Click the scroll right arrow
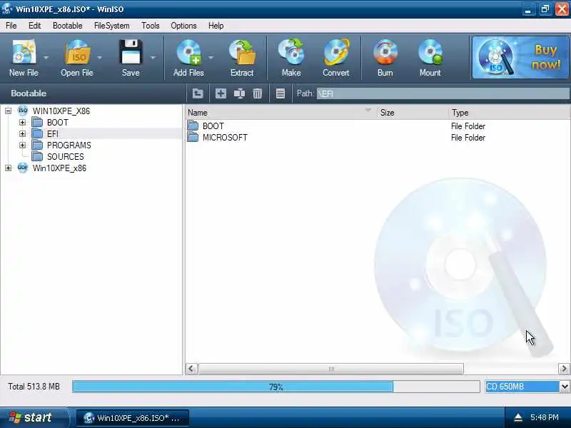 point(564,369)
